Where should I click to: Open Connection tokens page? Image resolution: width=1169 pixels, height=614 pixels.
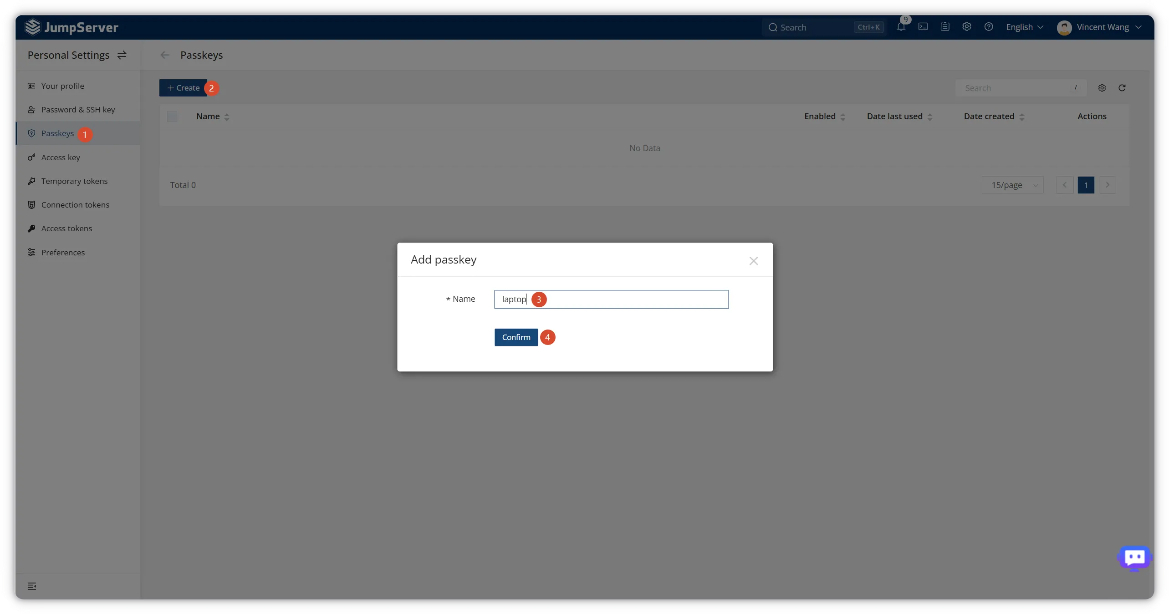pos(78,205)
